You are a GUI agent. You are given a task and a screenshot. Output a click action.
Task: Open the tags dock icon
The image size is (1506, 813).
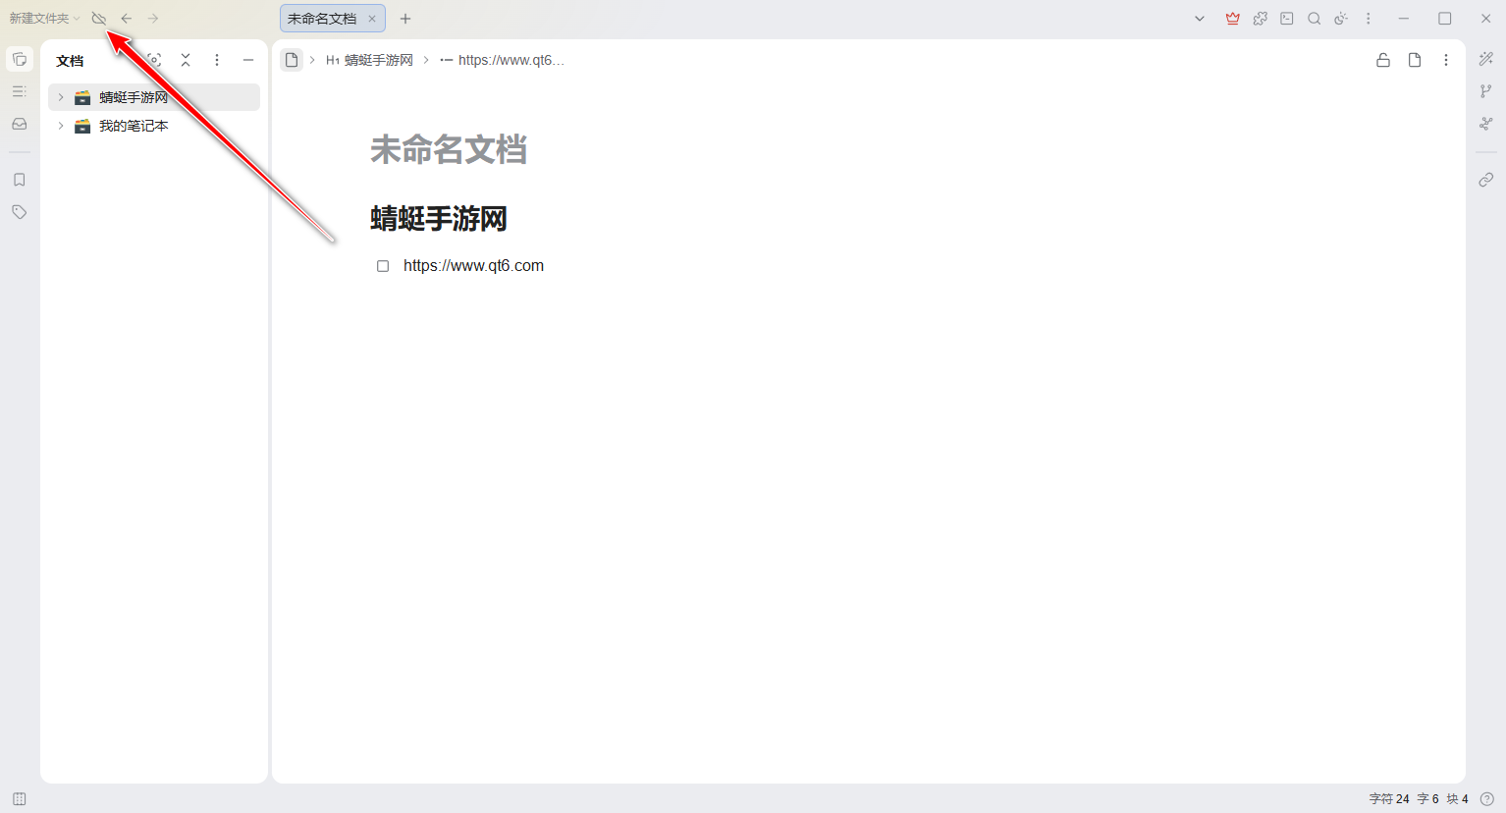click(x=20, y=212)
